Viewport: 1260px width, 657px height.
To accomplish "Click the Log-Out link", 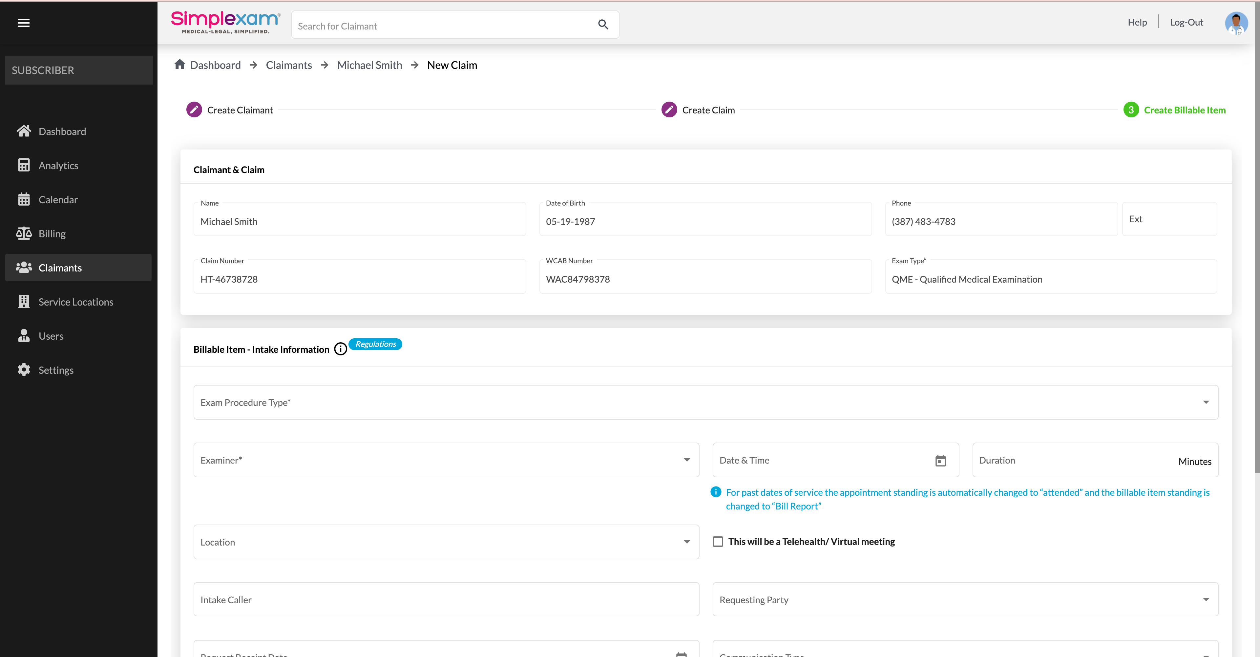I will [1186, 23].
